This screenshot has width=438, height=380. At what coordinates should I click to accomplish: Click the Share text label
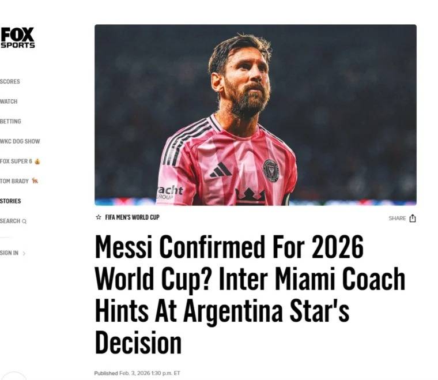(x=397, y=219)
